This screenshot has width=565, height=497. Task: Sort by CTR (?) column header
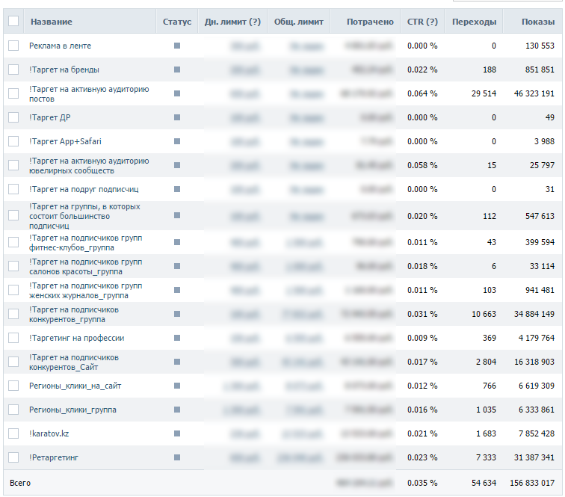click(x=422, y=22)
